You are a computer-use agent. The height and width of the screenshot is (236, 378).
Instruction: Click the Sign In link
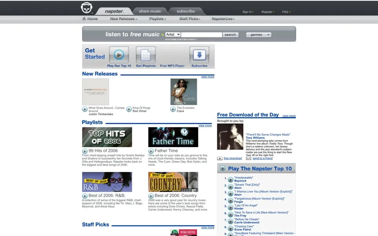tap(248, 12)
